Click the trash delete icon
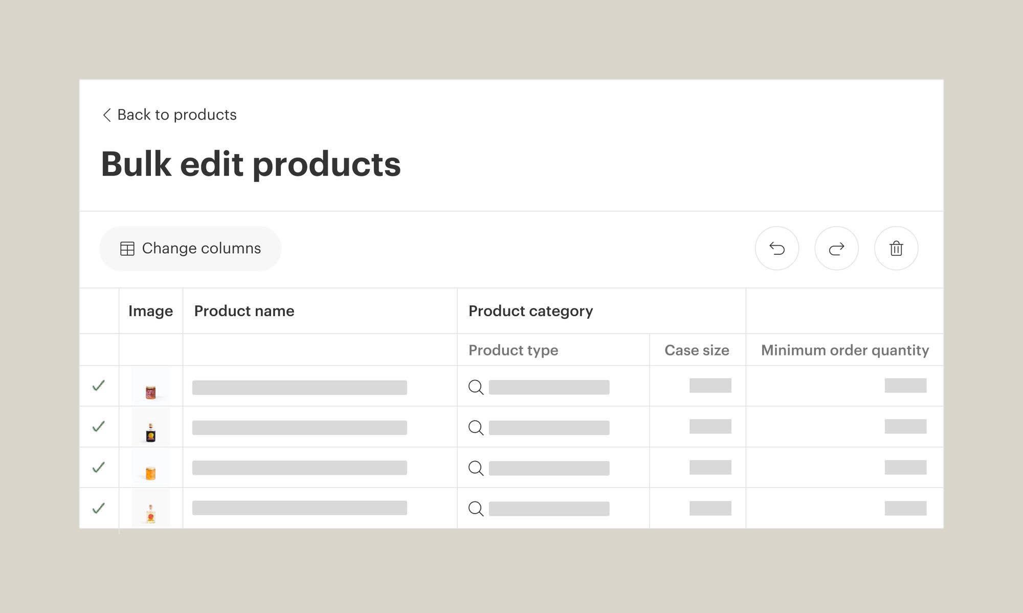 tap(896, 249)
